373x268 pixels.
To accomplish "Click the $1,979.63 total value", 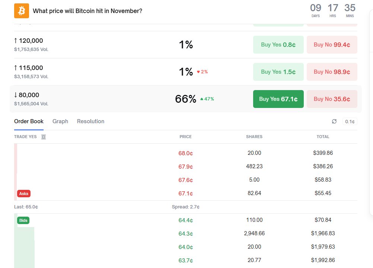I will pos(323,247).
